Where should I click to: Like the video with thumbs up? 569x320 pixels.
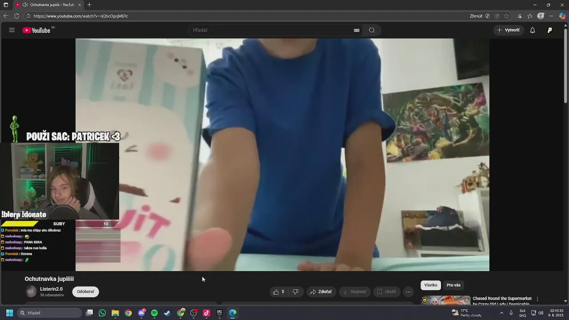coord(278,292)
